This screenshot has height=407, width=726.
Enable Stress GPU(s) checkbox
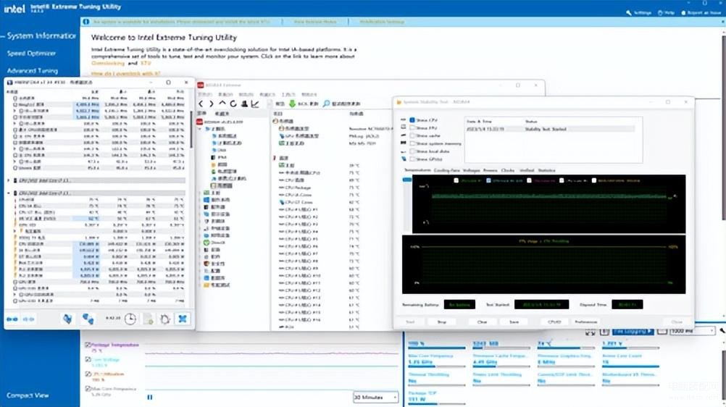[x=412, y=159]
